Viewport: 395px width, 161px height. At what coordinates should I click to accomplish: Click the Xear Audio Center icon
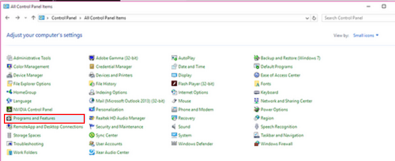pos(92,152)
